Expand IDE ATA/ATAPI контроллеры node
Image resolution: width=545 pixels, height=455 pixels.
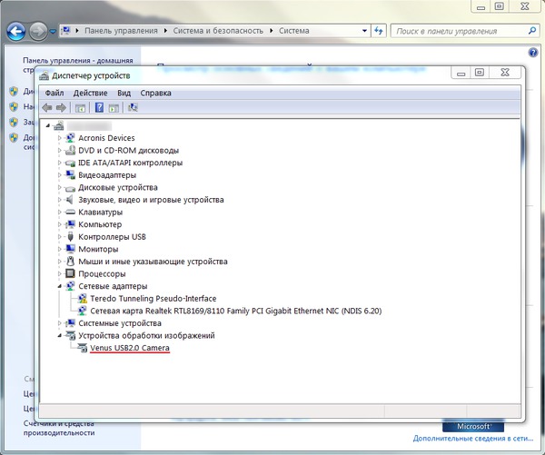(x=59, y=163)
